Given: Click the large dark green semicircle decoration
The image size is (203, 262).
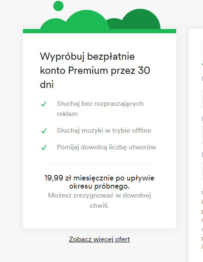Looking at the screenshot, I should coord(142,19).
